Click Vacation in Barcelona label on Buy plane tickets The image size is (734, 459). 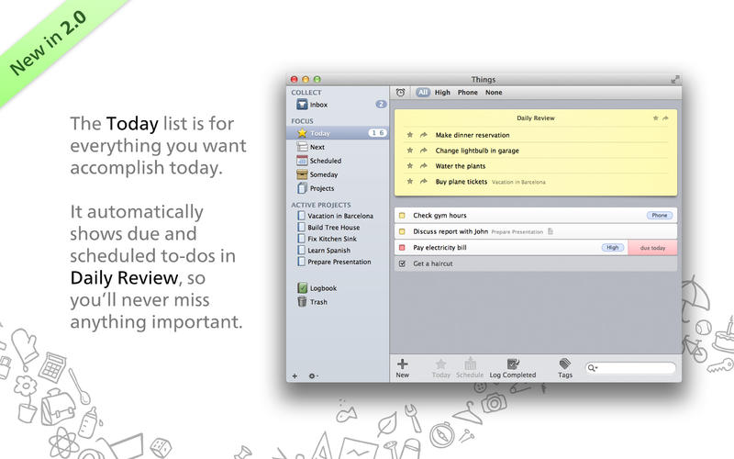[518, 182]
